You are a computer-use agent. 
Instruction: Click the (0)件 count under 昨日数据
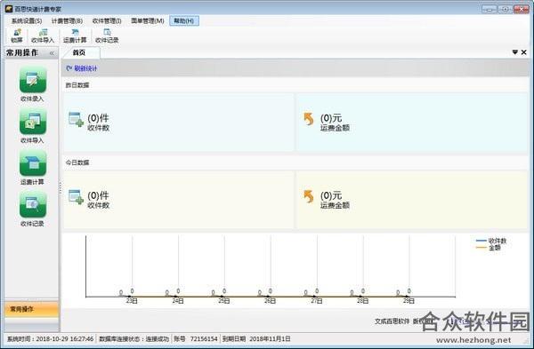click(98, 118)
